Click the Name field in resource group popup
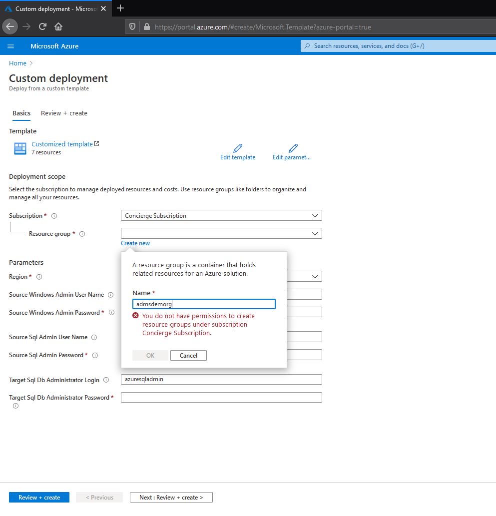 click(x=204, y=304)
